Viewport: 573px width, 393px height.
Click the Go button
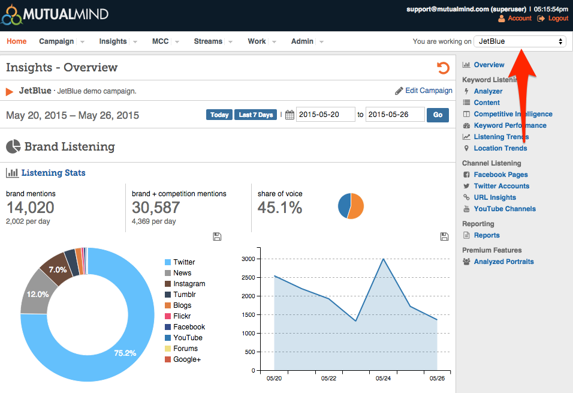pyautogui.click(x=438, y=115)
